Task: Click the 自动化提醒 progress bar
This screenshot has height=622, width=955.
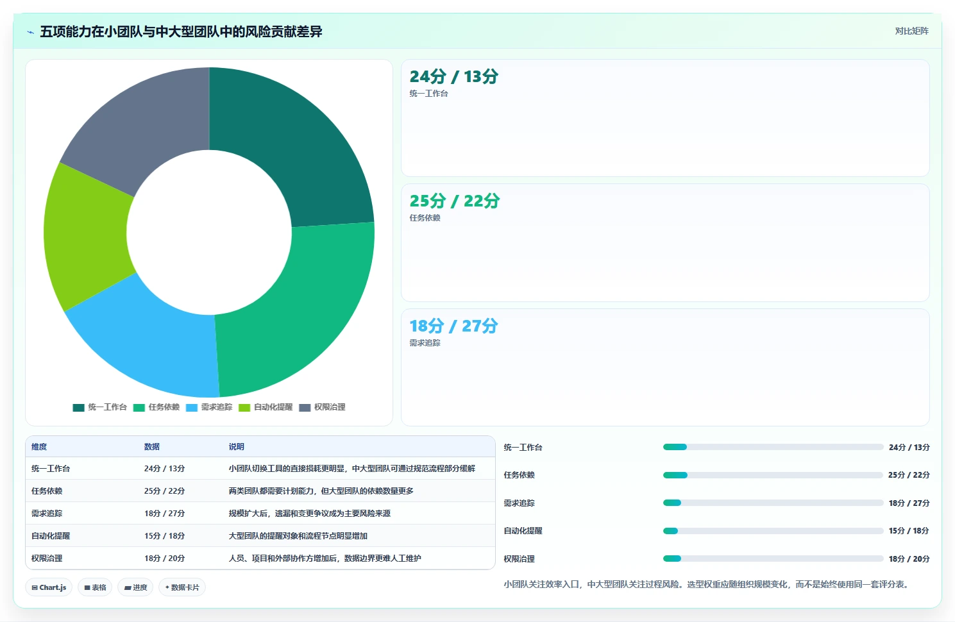Action: pos(773,531)
